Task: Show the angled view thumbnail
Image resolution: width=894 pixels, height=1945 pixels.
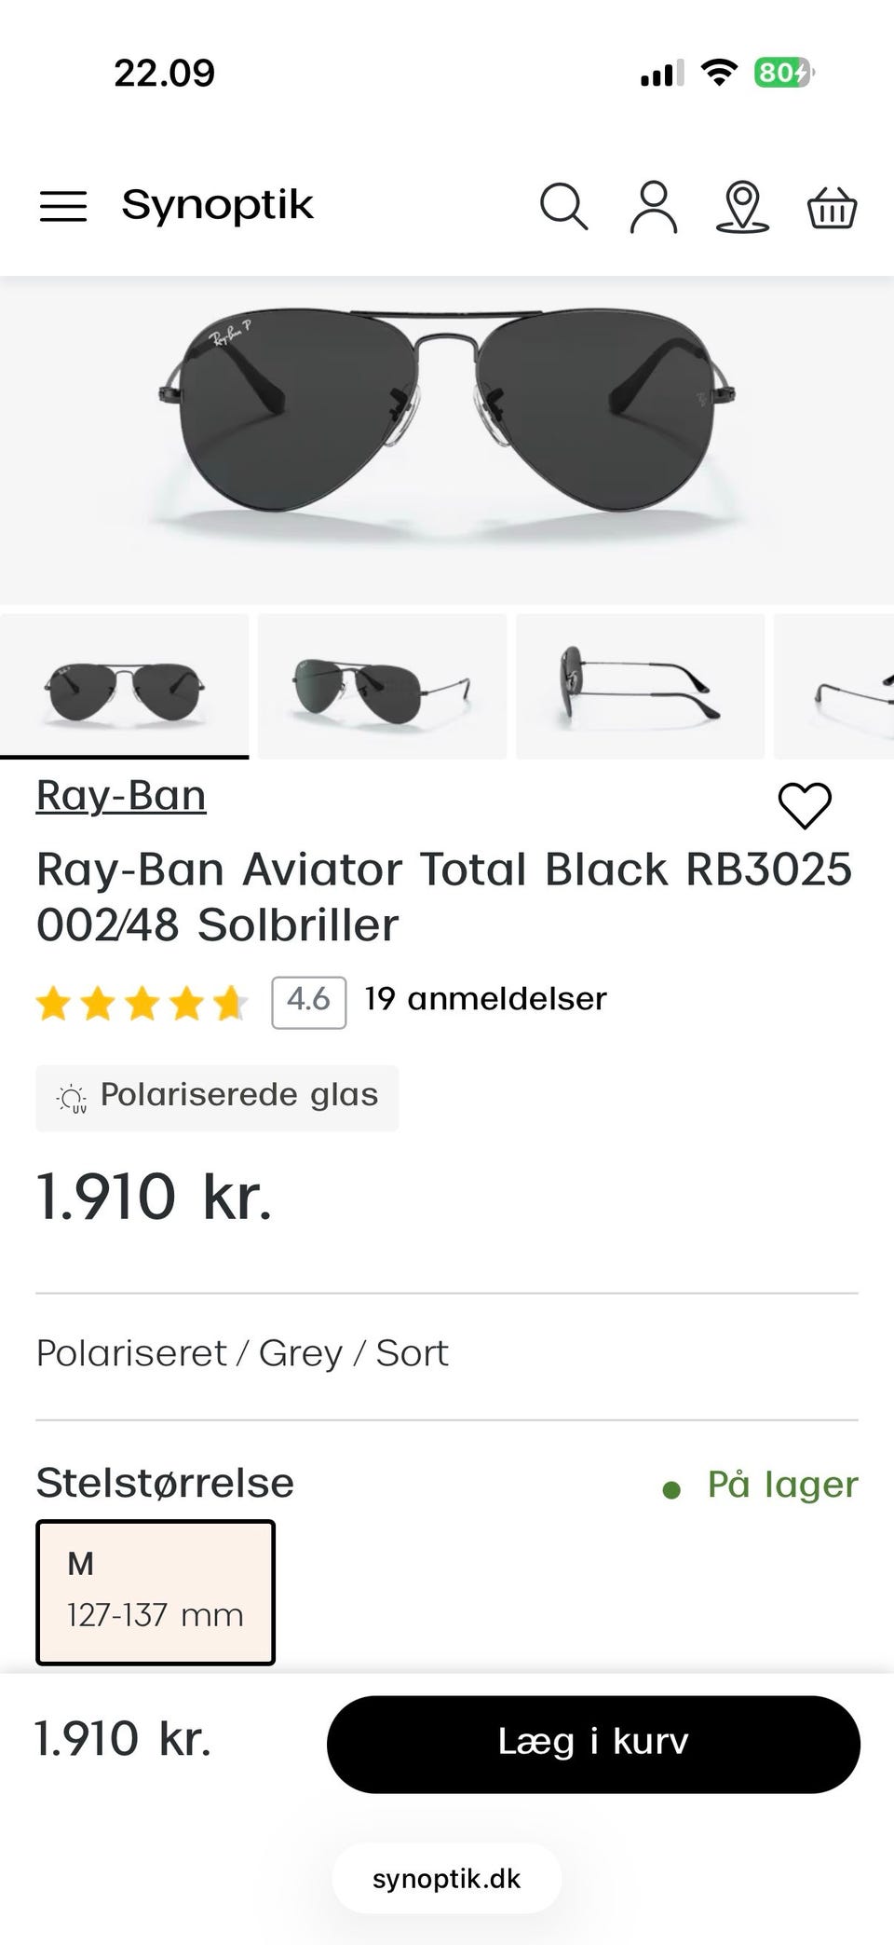Action: (382, 688)
